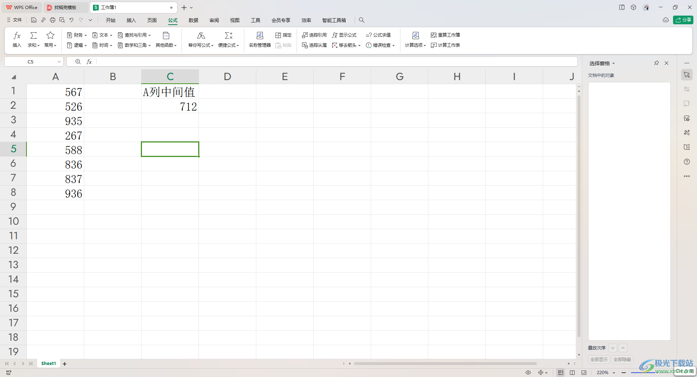Switch to the 数据 Data tab

(x=193, y=20)
